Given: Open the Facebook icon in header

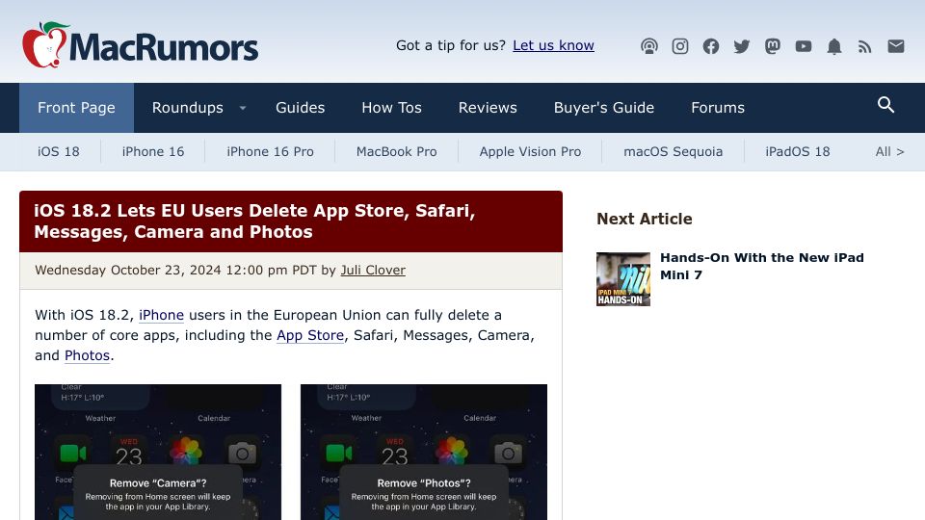Looking at the screenshot, I should coord(711,46).
